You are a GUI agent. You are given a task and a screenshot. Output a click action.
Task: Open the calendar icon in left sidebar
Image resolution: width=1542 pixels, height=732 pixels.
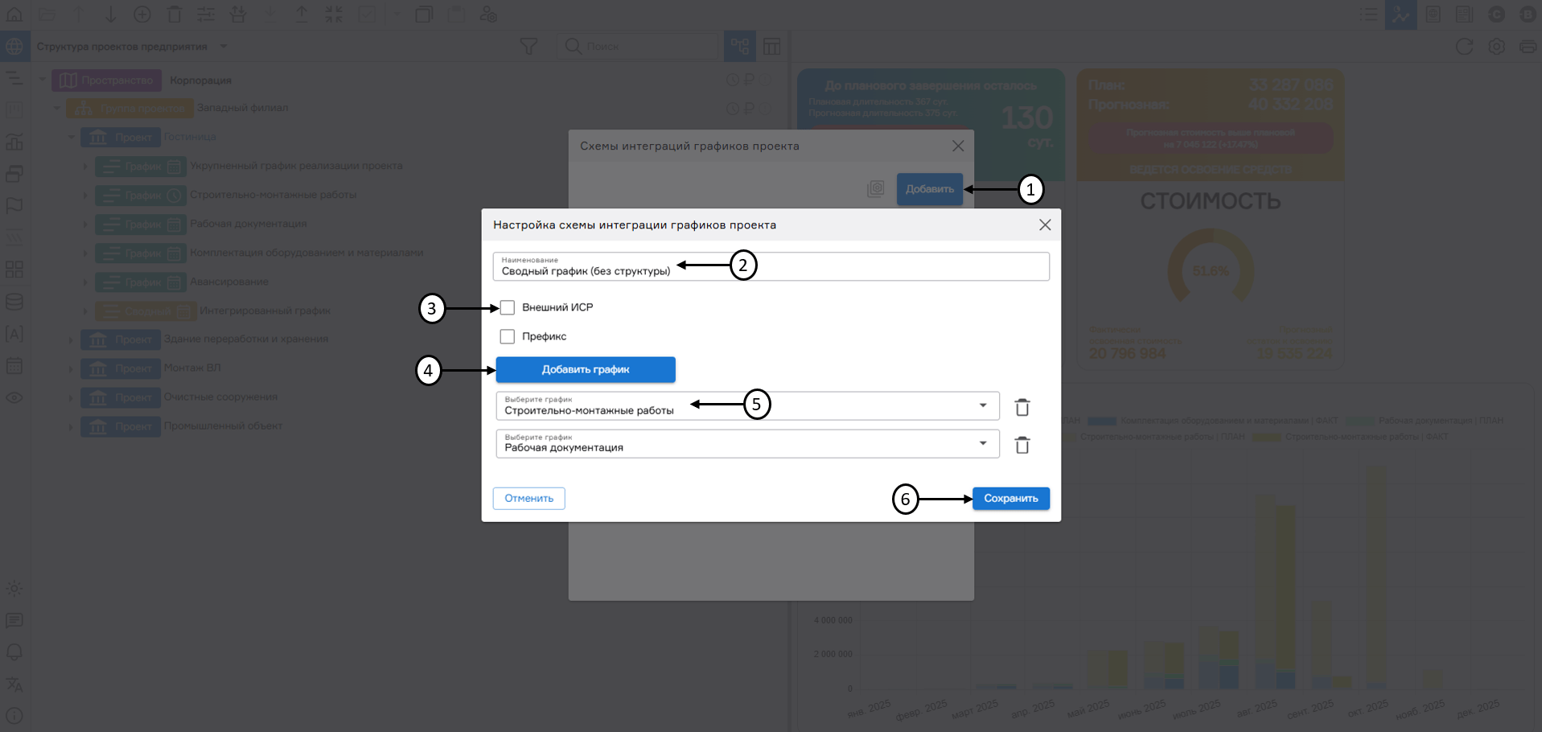(x=14, y=366)
